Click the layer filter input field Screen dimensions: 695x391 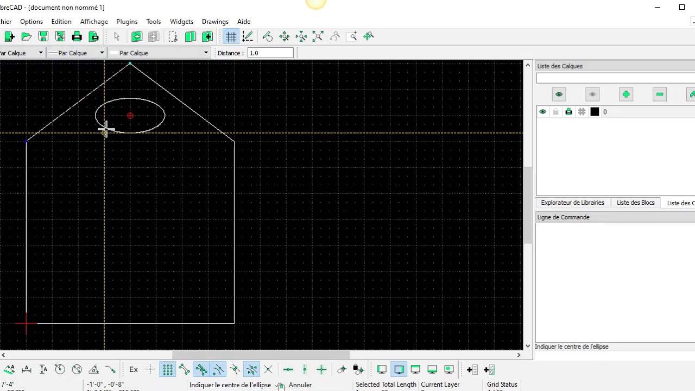point(616,78)
